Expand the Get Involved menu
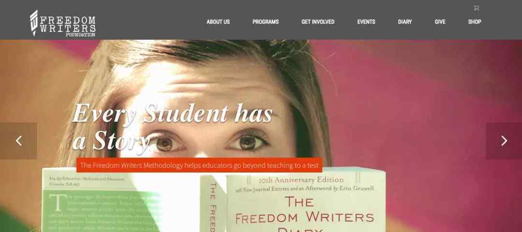The width and height of the screenshot is (522, 232). click(x=318, y=22)
